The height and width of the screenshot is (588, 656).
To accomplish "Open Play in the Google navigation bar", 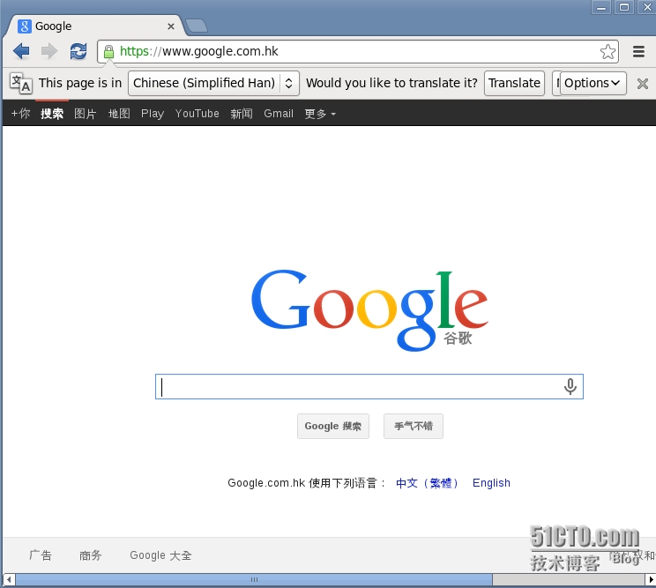I will pos(153,114).
